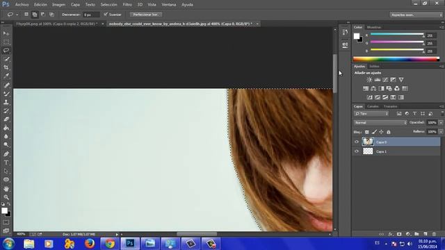Toggle lock all padlock button
This screenshot has width=445, height=250.
[x=389, y=132]
